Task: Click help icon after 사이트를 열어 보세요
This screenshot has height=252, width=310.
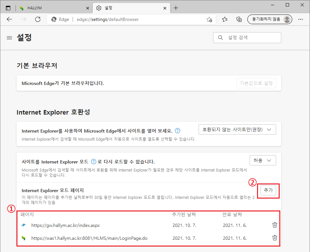Action: 177,131
